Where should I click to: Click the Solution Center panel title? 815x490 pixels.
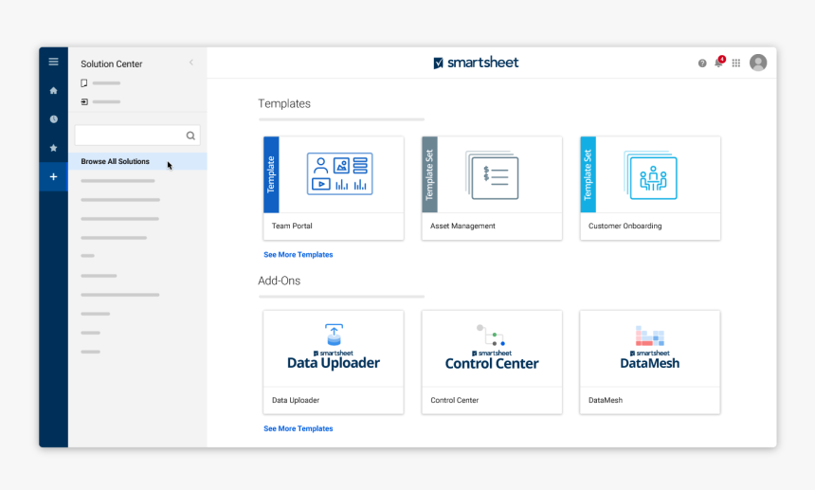[x=111, y=64]
